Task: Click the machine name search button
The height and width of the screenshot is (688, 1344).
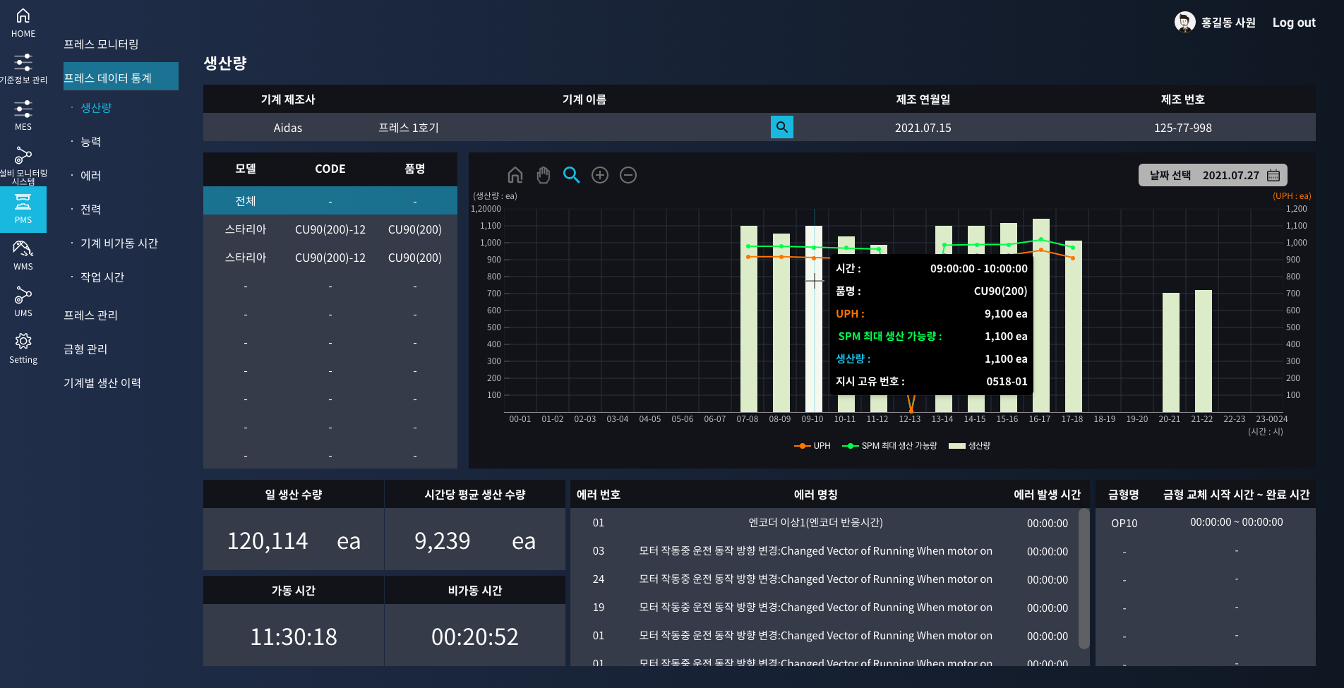Action: click(781, 127)
